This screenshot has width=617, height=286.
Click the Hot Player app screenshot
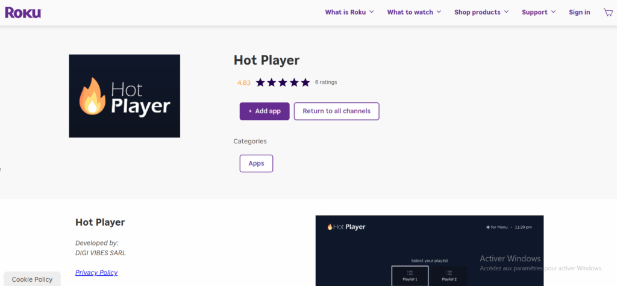(429, 250)
